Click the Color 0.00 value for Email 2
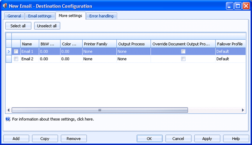Viewport: 252px width, 145px height. tap(71, 59)
